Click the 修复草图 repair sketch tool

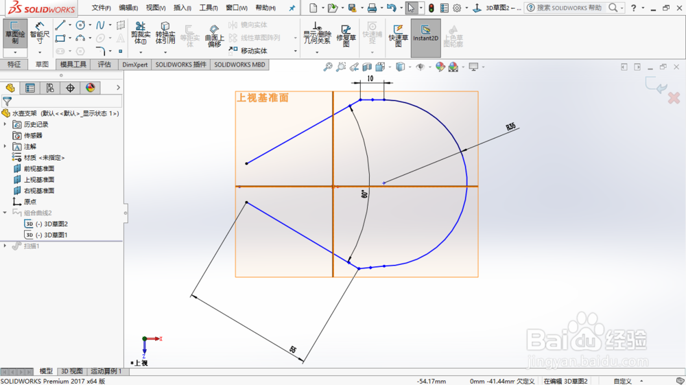click(346, 35)
